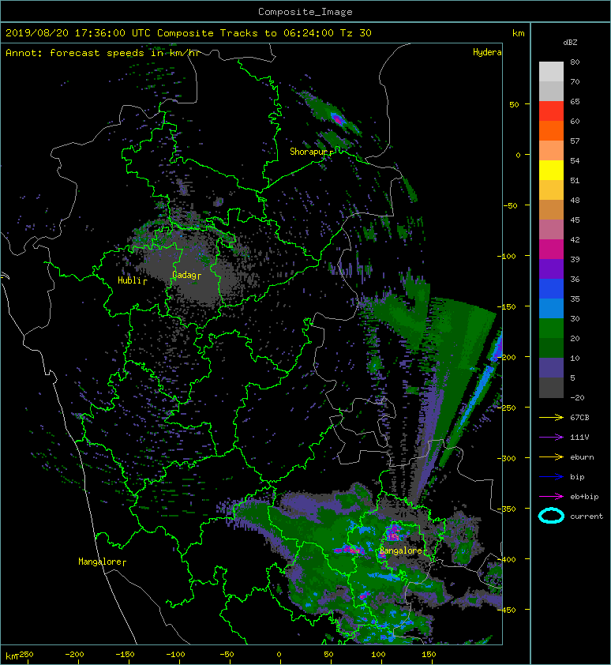Click the 111V legend label
The image size is (611, 665).
[579, 438]
